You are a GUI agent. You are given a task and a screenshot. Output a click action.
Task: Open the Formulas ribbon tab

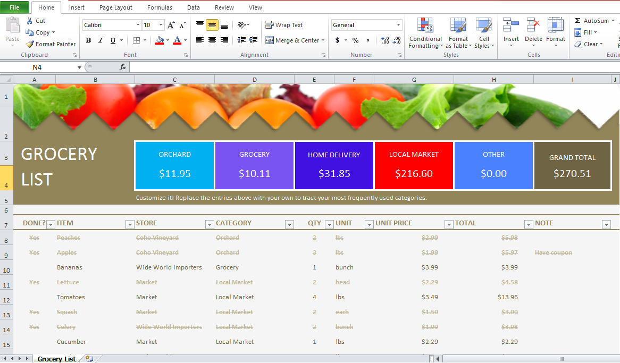point(160,7)
